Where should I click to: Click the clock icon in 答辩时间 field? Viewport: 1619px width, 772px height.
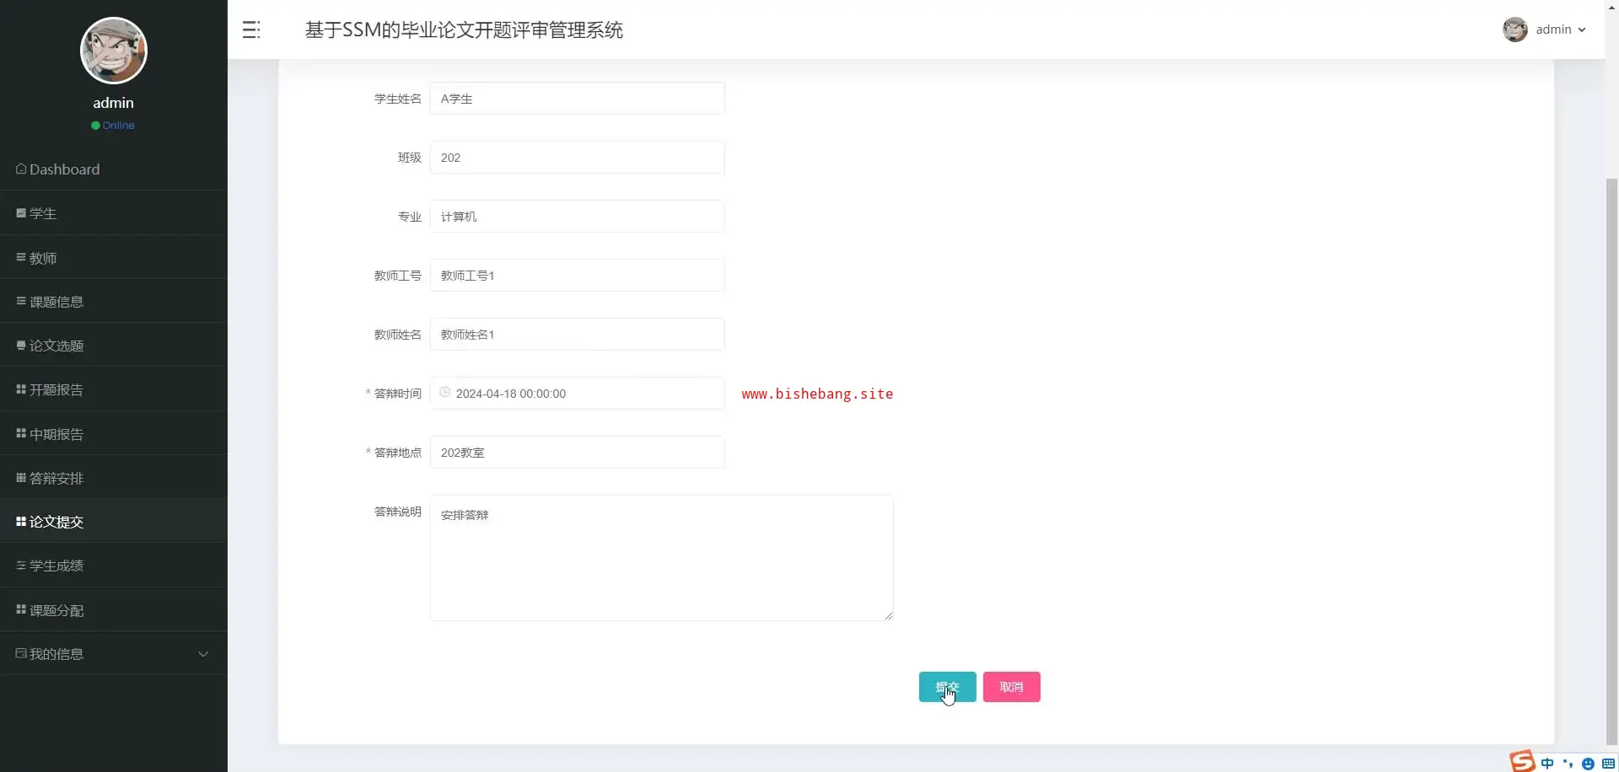[445, 393]
